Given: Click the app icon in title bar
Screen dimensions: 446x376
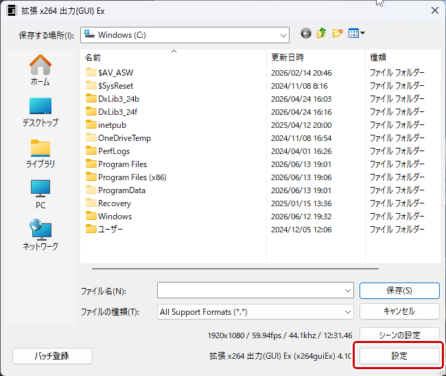Looking at the screenshot, I should (12, 11).
